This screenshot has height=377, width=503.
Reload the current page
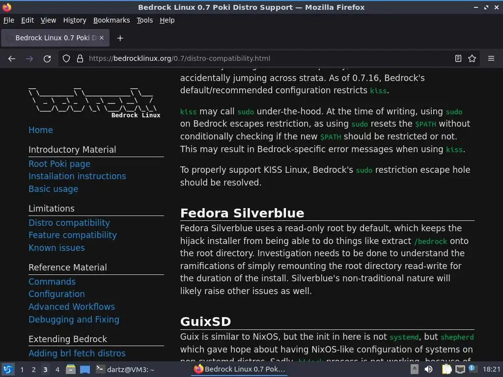click(x=47, y=59)
